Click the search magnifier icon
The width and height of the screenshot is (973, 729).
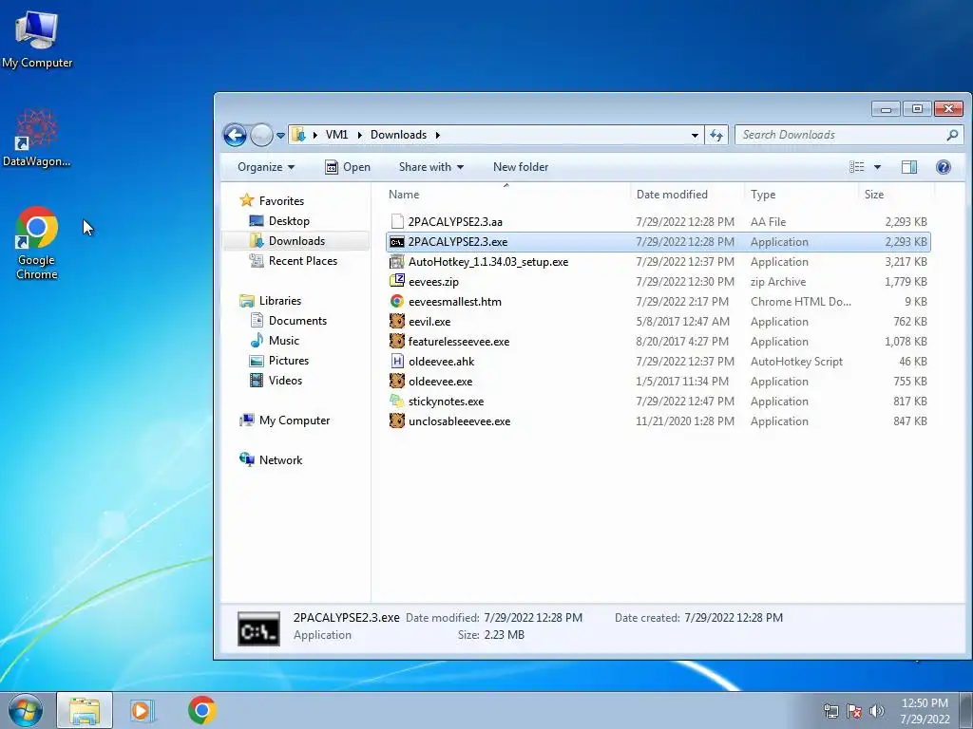(x=952, y=135)
